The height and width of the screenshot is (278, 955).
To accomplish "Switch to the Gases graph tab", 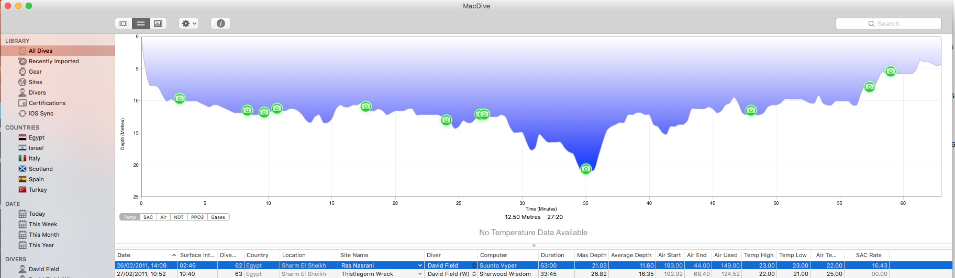I will point(218,217).
